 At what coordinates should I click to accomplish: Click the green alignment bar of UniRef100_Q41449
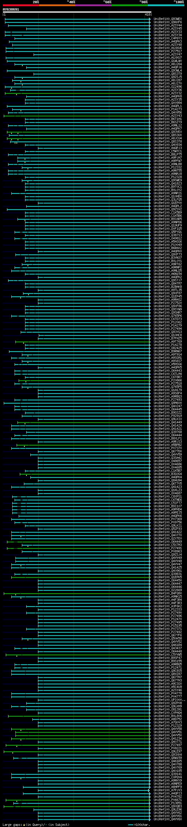pyautogui.click(x=84, y=422)
